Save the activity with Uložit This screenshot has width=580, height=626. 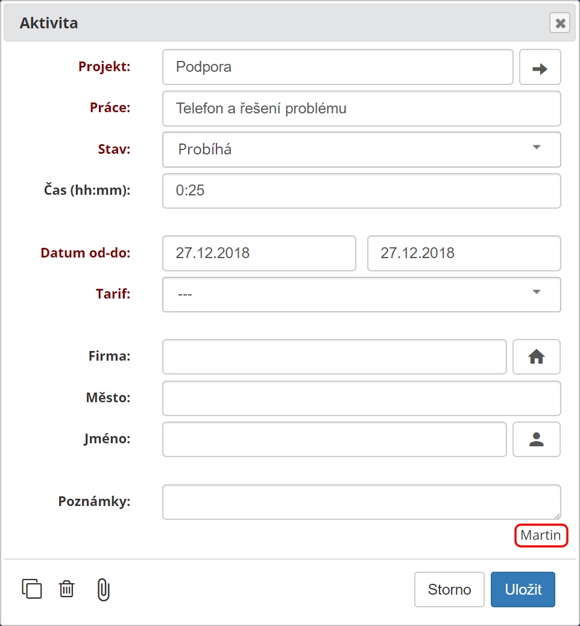tap(523, 589)
